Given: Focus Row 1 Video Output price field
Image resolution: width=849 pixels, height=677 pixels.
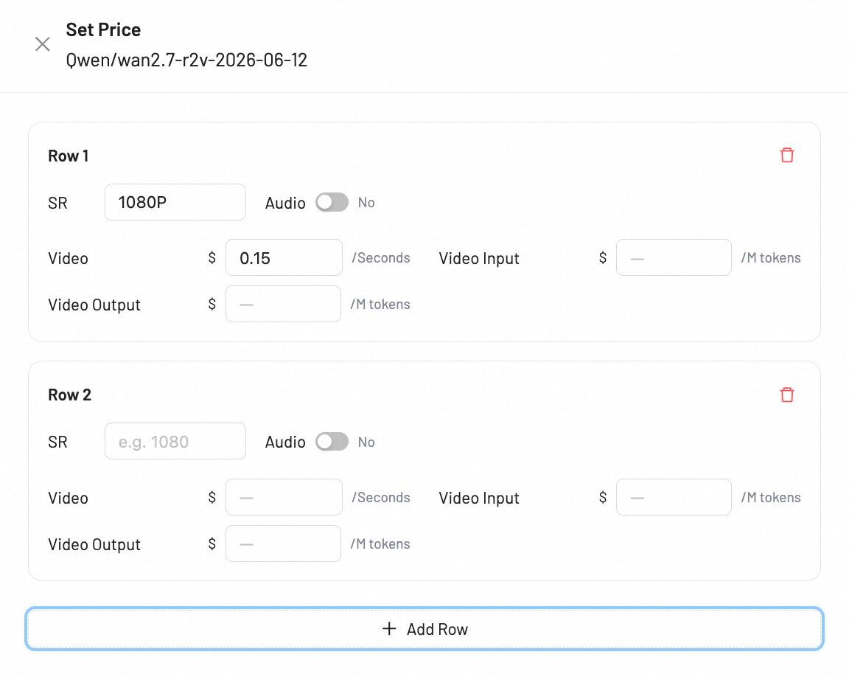Looking at the screenshot, I should tap(283, 304).
